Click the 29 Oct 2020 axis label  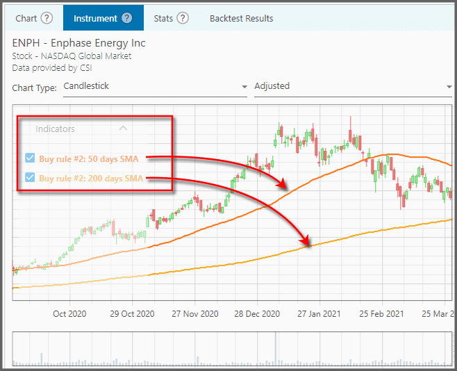pos(132,314)
